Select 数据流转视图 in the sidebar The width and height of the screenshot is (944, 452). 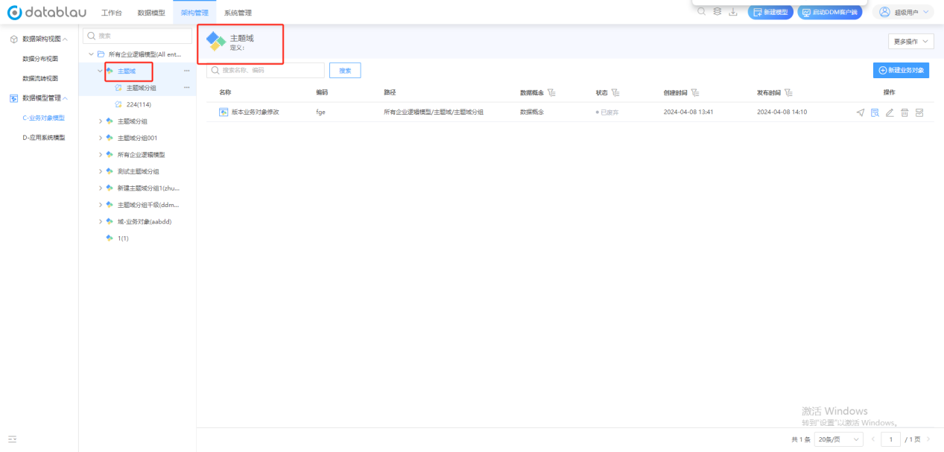[x=40, y=78]
